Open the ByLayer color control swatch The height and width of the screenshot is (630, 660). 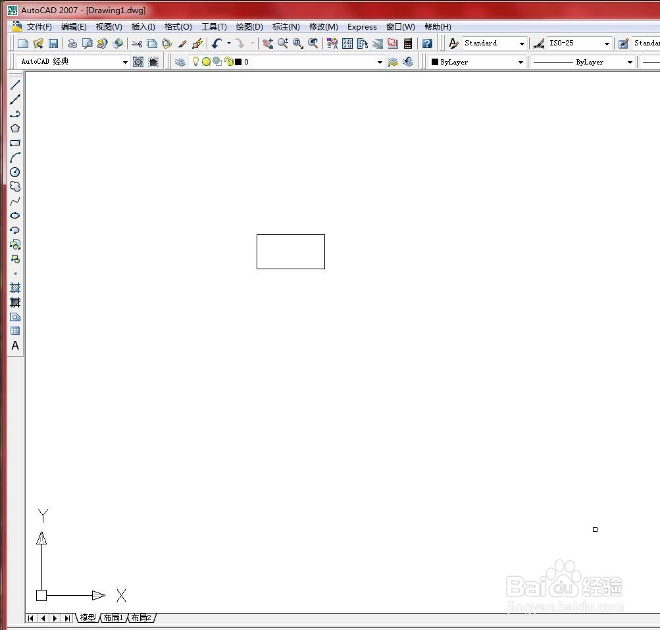(x=435, y=62)
